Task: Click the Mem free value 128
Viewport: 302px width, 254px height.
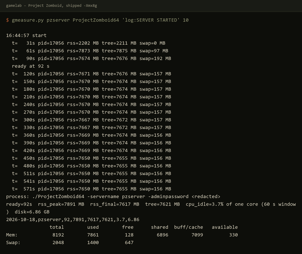Action: (129, 235)
